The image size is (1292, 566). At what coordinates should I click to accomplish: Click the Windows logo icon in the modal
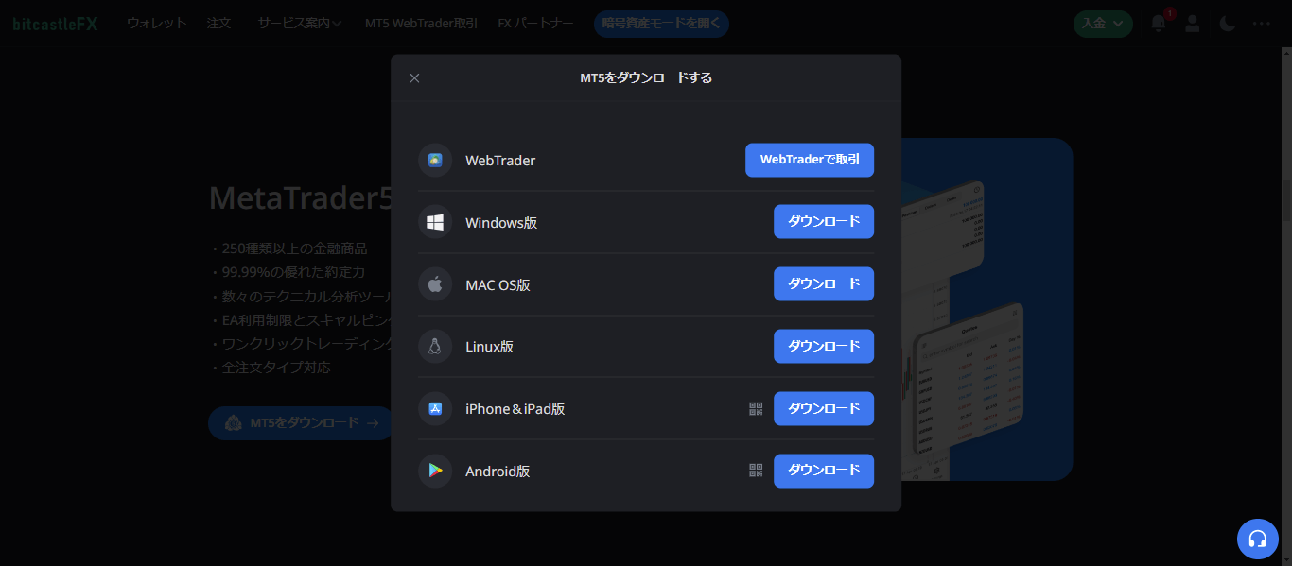pos(434,222)
